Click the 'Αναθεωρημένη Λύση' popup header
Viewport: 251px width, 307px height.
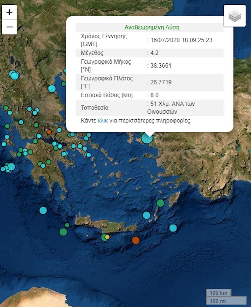click(152, 27)
